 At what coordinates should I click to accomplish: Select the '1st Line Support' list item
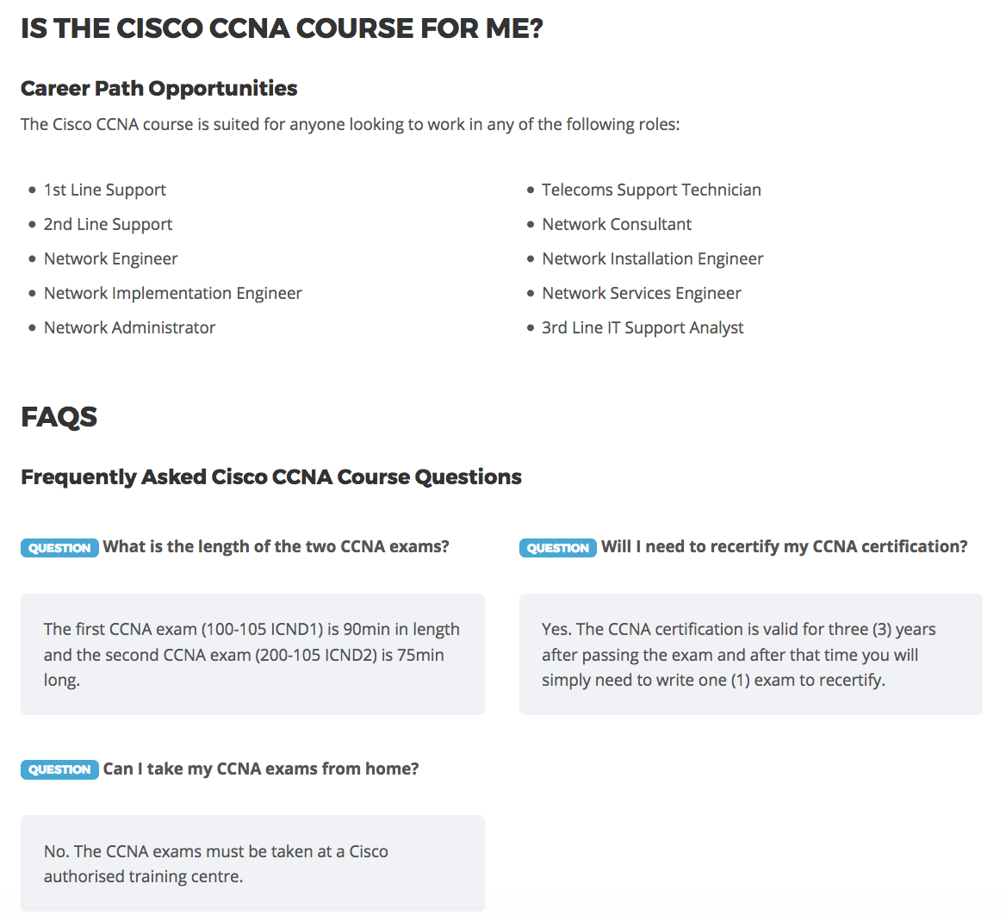104,190
